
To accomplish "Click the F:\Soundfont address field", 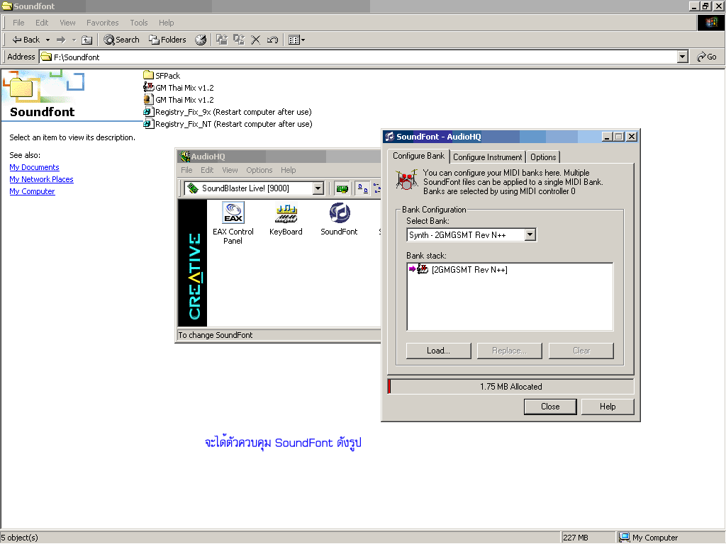I will [359, 57].
